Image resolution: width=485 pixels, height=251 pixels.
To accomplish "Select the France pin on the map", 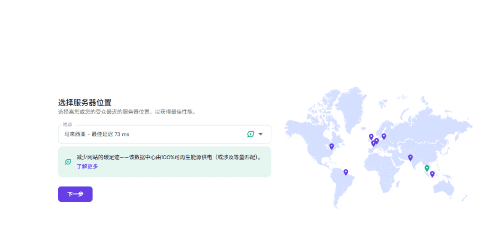I will tap(373, 143).
